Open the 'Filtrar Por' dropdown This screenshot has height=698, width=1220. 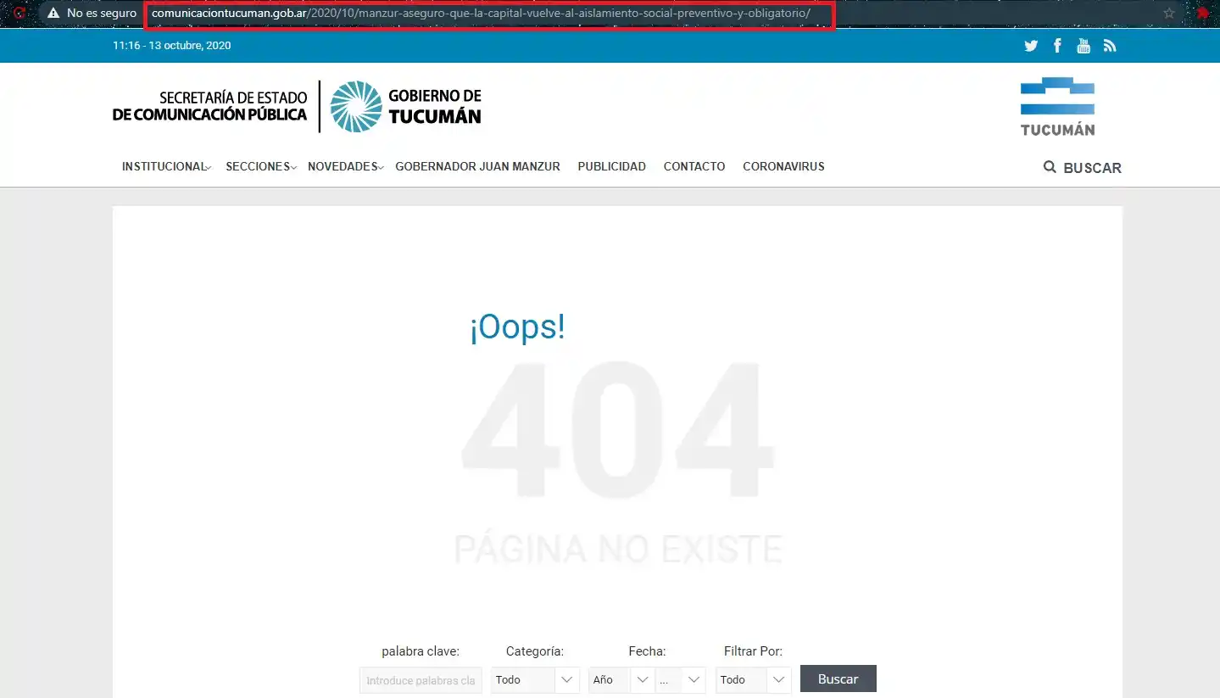pyautogui.click(x=753, y=679)
